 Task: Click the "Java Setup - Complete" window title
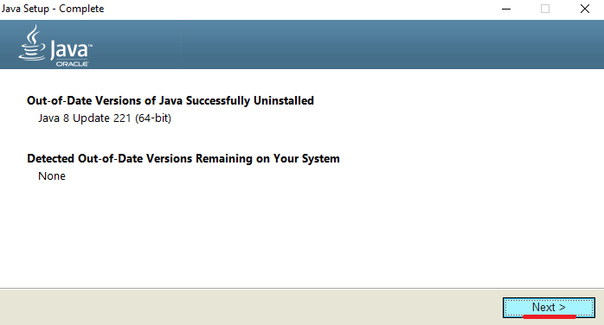click(53, 9)
